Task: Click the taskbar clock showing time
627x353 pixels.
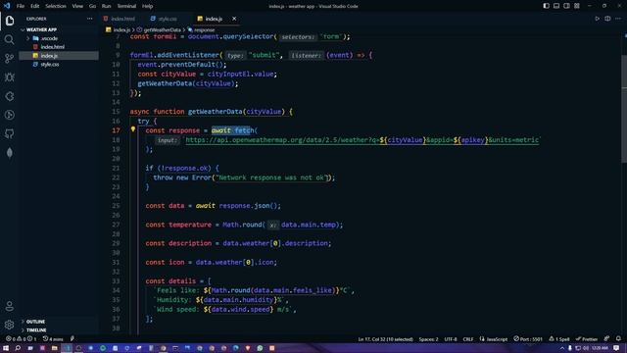Action: tap(600, 348)
